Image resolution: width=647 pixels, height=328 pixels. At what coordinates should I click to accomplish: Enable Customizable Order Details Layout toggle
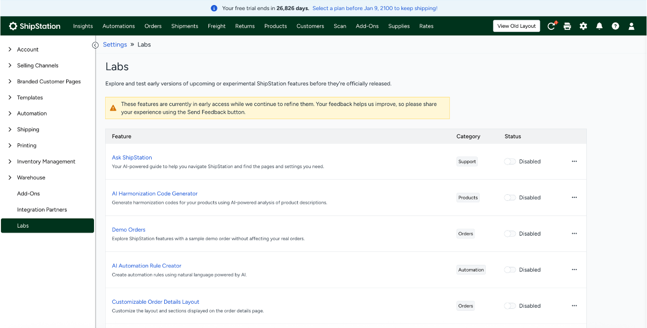tap(510, 306)
